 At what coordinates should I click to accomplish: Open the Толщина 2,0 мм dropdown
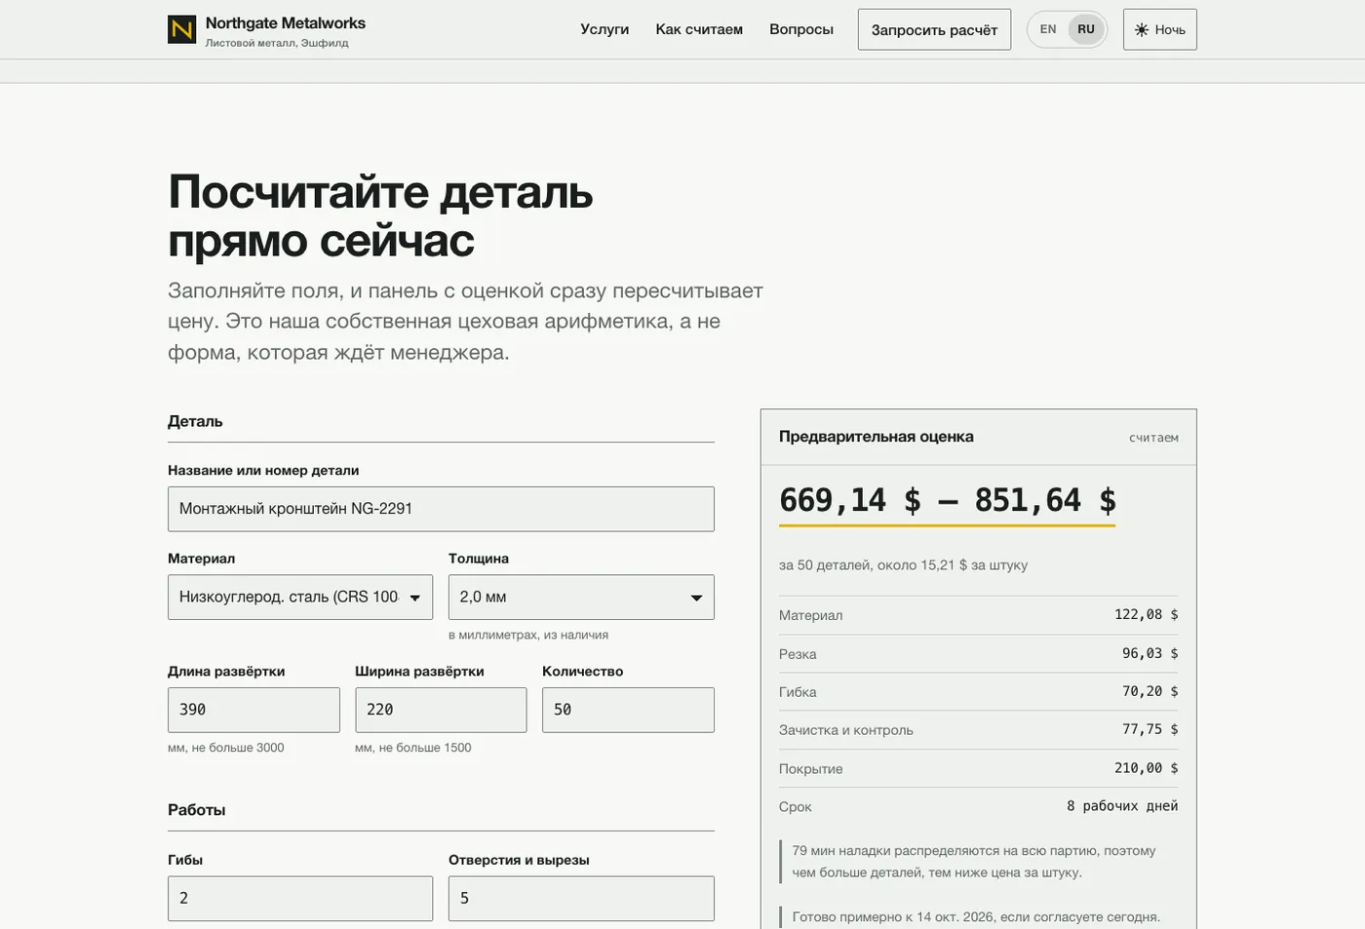click(581, 597)
